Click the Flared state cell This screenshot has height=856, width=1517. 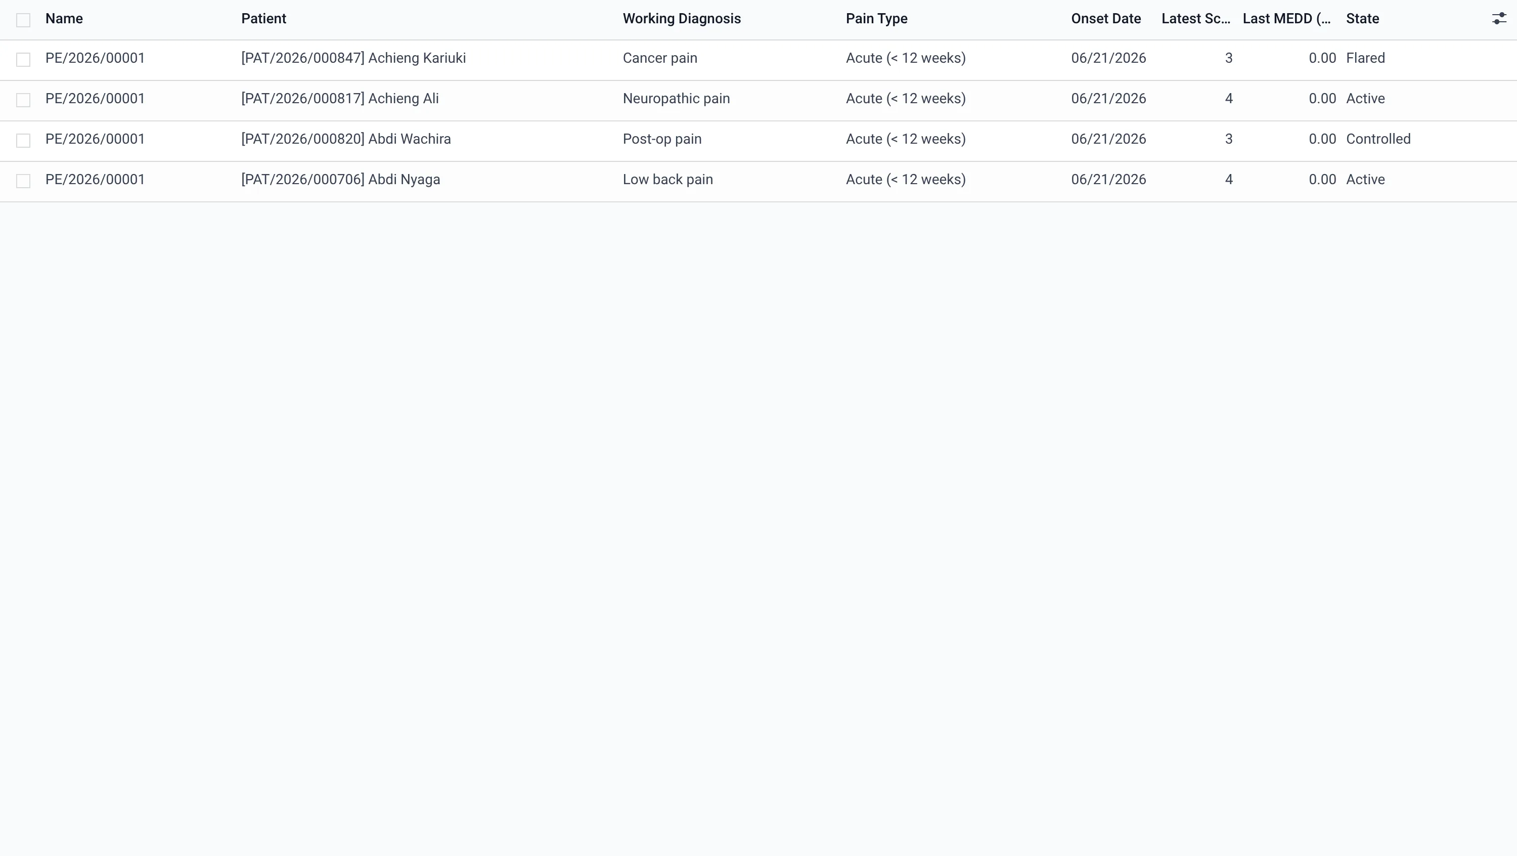pyautogui.click(x=1366, y=58)
